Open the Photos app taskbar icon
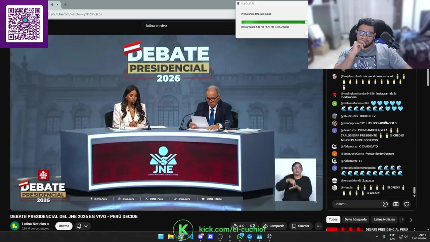The width and height of the screenshot is (430, 242). click(x=259, y=237)
